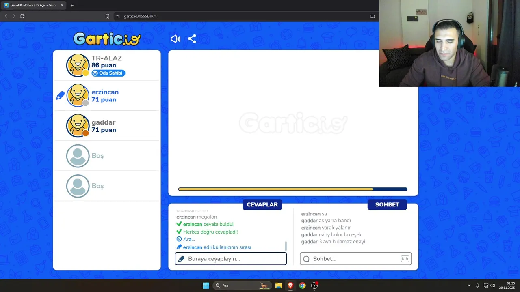Click the '86 puan' score of TR-ALAZ

104,65
